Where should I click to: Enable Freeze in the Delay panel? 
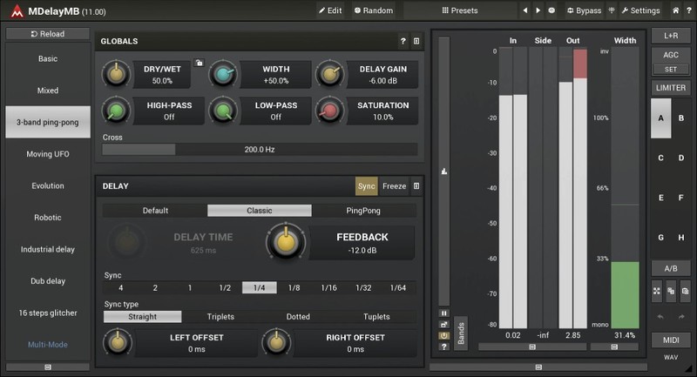click(394, 185)
